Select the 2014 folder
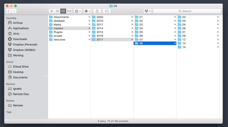228x127 pixels. pyautogui.click(x=112, y=28)
